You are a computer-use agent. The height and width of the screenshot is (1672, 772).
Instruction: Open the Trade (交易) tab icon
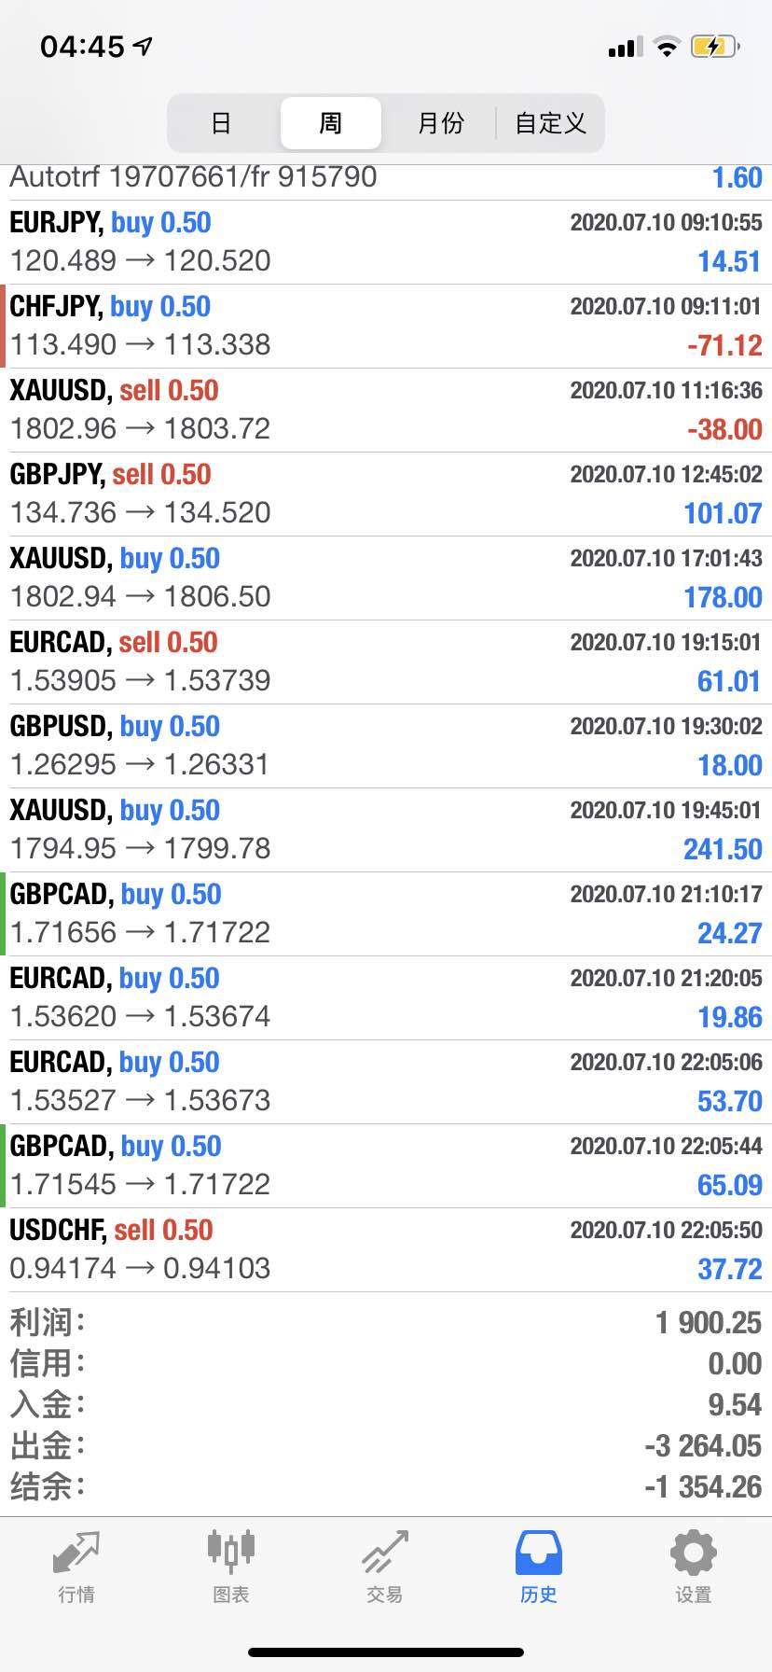pos(384,1553)
